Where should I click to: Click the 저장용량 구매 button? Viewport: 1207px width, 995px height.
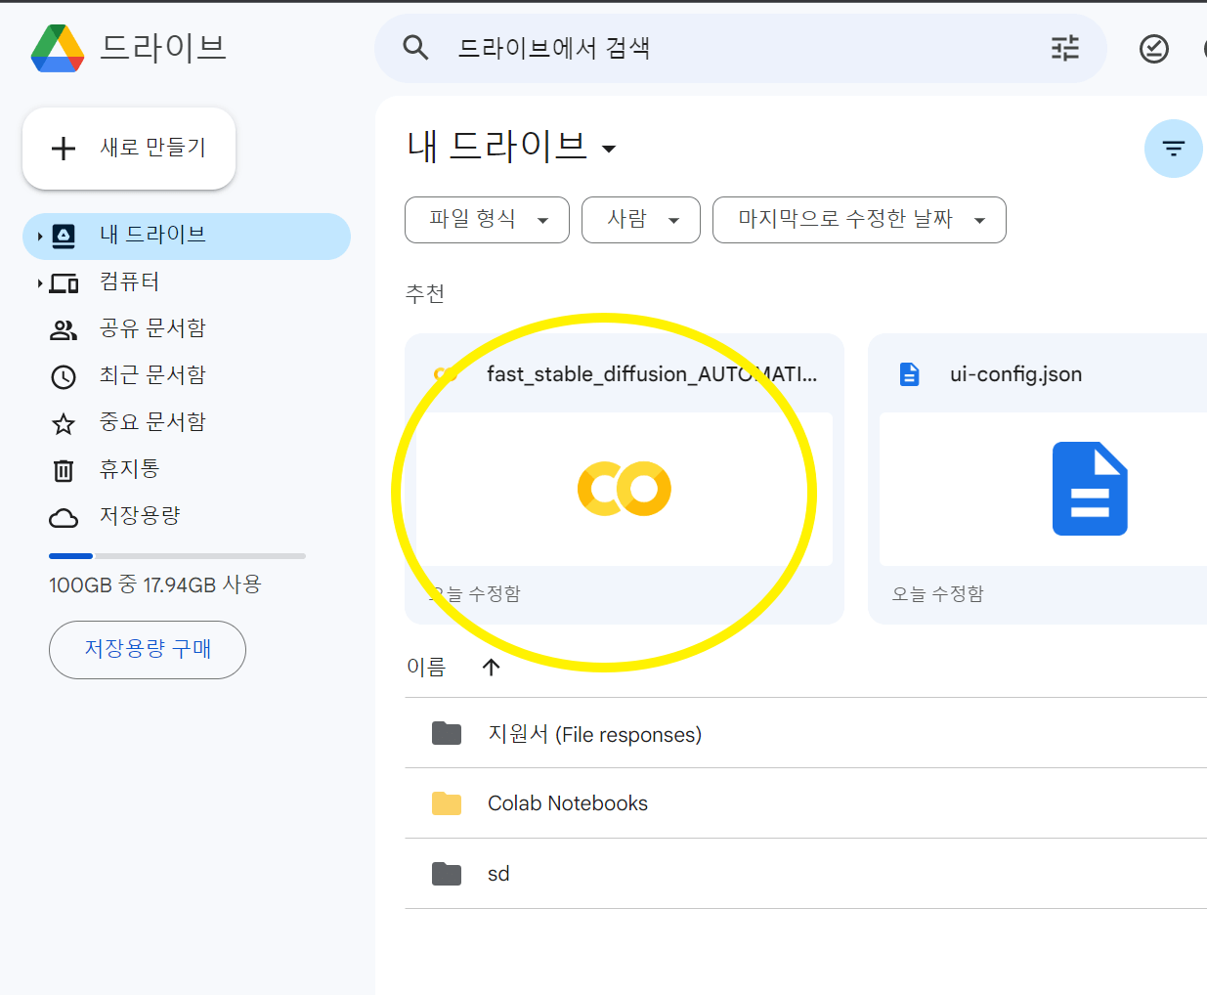(148, 650)
